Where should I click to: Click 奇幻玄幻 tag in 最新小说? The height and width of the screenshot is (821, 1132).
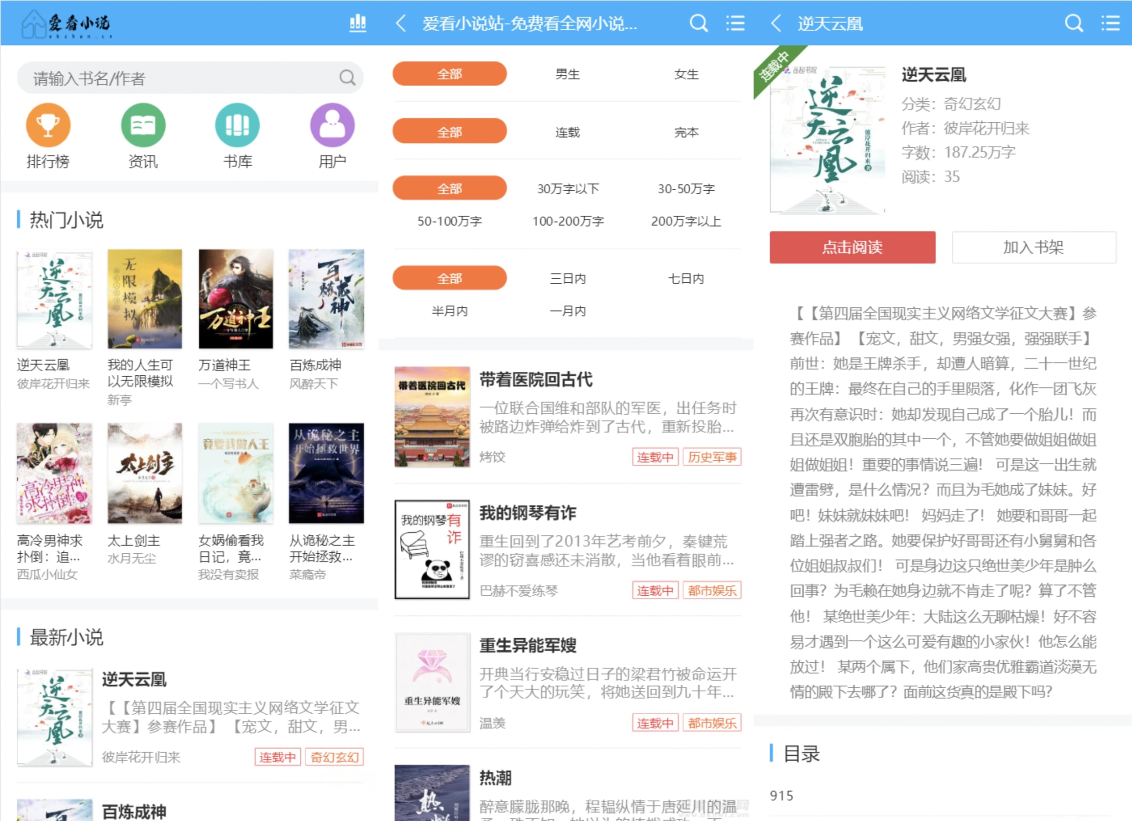point(335,757)
